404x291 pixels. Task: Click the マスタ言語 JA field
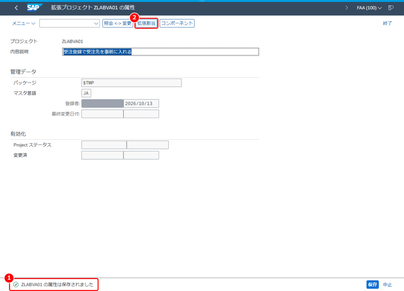[86, 93]
